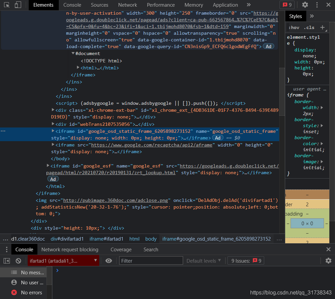Show more sidebar panes next to Styles
This screenshot has height=299, width=335.
tap(312, 16)
